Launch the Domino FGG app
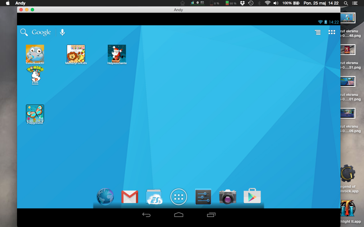This screenshot has width=364, height=227. point(35,75)
